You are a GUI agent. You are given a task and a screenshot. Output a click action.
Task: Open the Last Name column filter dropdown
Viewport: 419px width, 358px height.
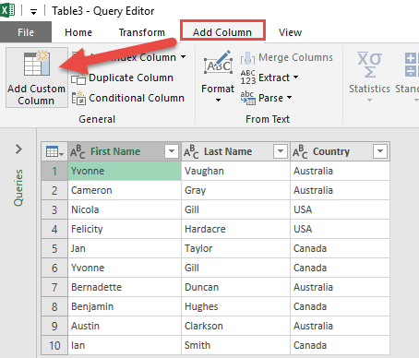tap(281, 151)
